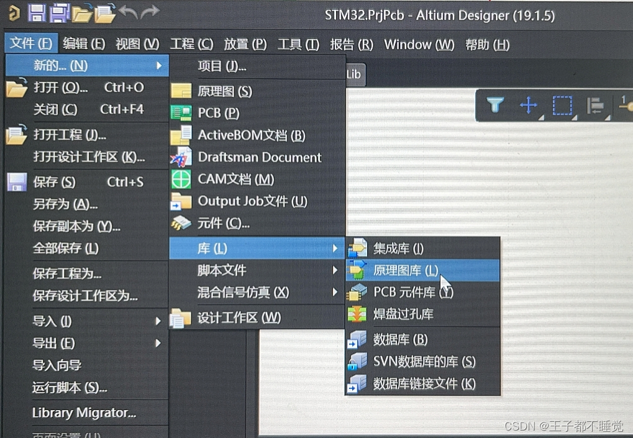The width and height of the screenshot is (633, 438).
Task: Choose 关闭 (C) menu entry
Action: [x=86, y=109]
